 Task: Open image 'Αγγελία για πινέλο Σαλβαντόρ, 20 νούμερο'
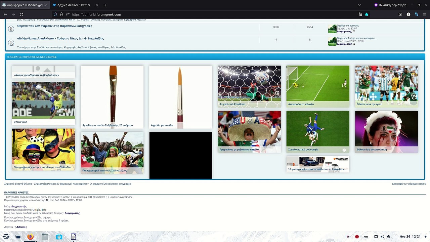click(112, 97)
